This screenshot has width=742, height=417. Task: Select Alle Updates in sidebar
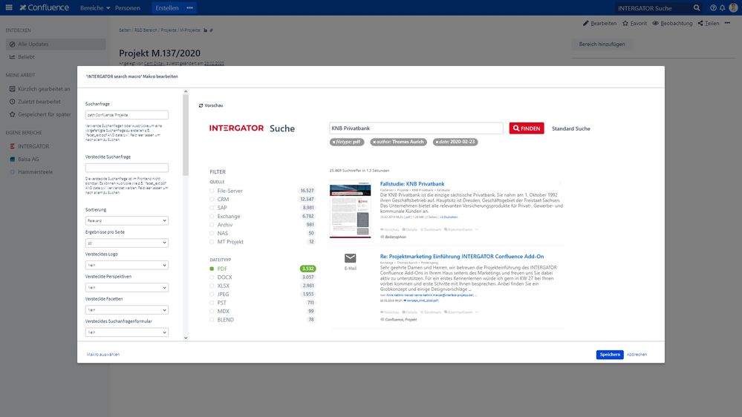(56, 44)
